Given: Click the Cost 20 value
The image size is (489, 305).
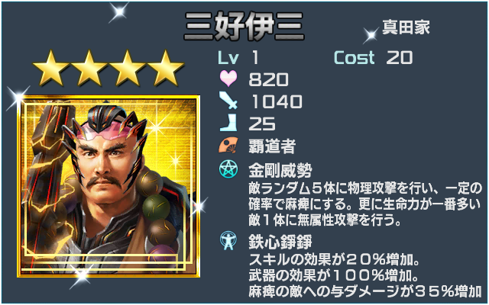Looking at the screenshot, I should (x=374, y=58).
